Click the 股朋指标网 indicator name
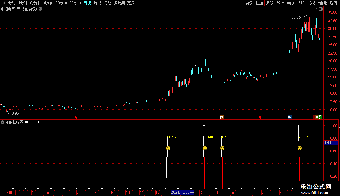The height and width of the screenshot is (196, 340). [14, 122]
